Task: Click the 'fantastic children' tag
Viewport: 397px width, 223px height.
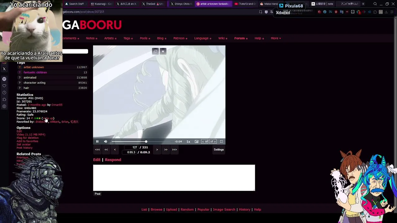Action: pos(35,72)
